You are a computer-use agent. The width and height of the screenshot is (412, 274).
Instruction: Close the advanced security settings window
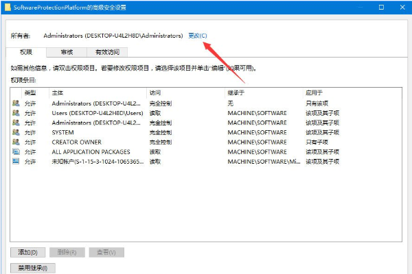click(x=402, y=8)
